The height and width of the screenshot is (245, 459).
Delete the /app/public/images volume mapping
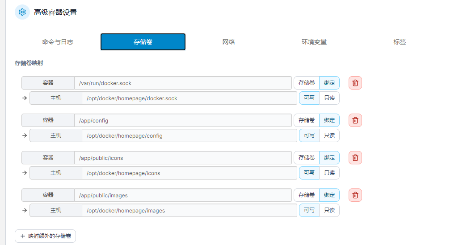point(355,195)
